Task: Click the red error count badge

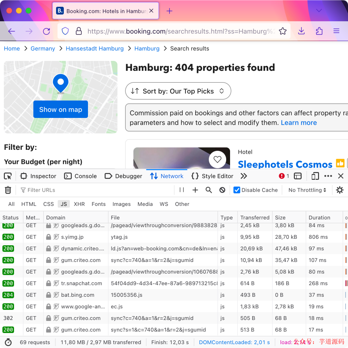Action: [284, 176]
